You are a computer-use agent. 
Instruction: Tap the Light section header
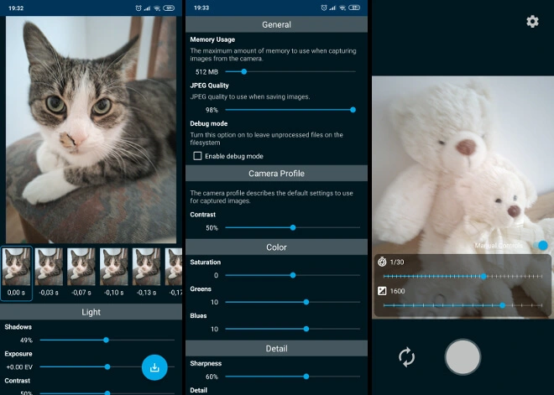(x=91, y=312)
